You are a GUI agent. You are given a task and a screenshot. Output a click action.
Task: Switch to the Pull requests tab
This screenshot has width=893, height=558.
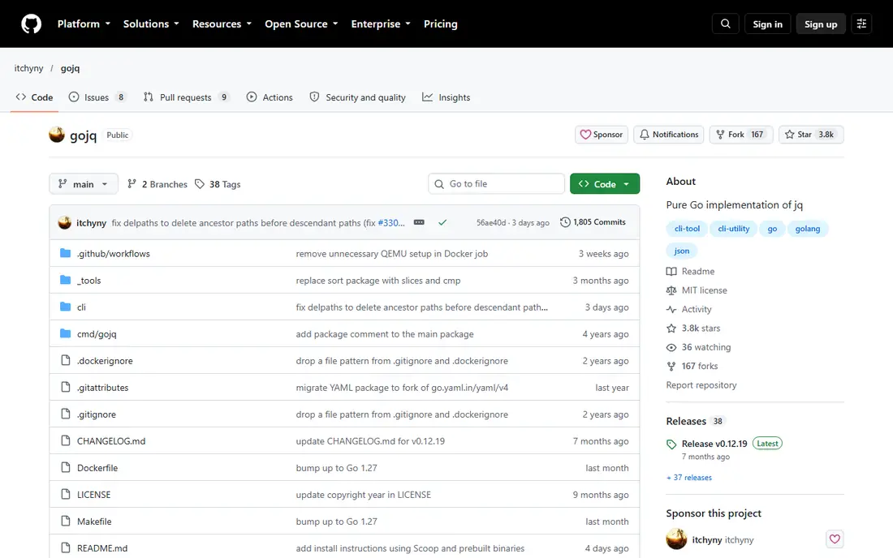tap(186, 97)
